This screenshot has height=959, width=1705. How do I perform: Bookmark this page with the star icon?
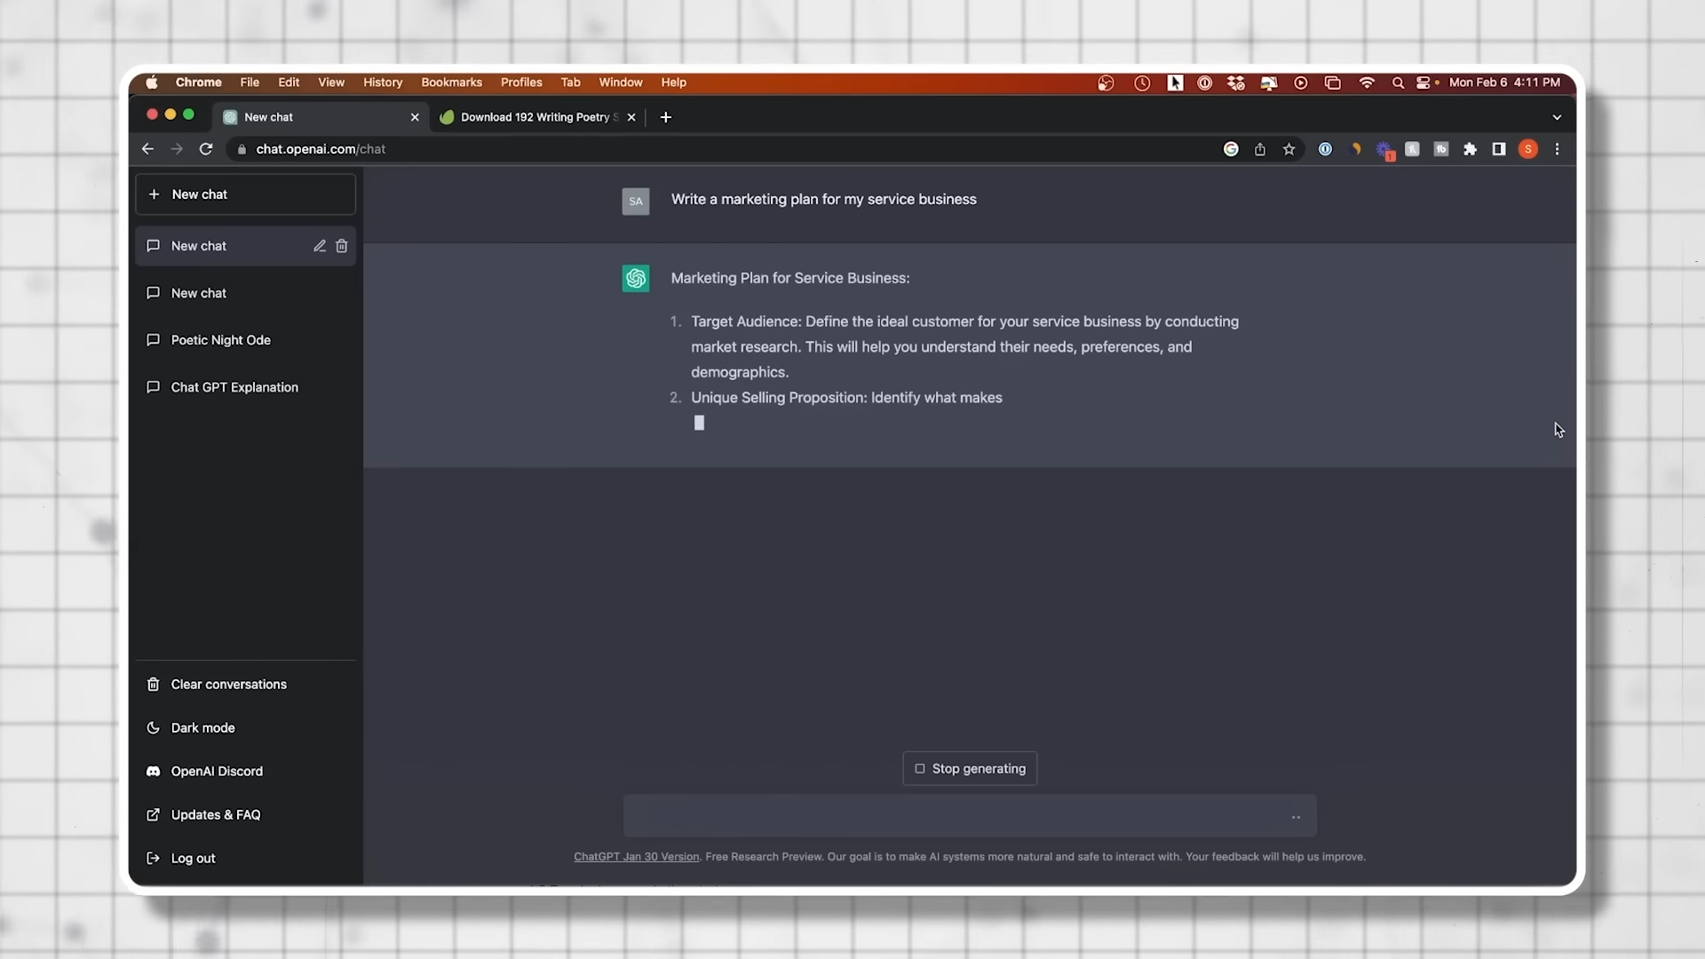tap(1289, 149)
